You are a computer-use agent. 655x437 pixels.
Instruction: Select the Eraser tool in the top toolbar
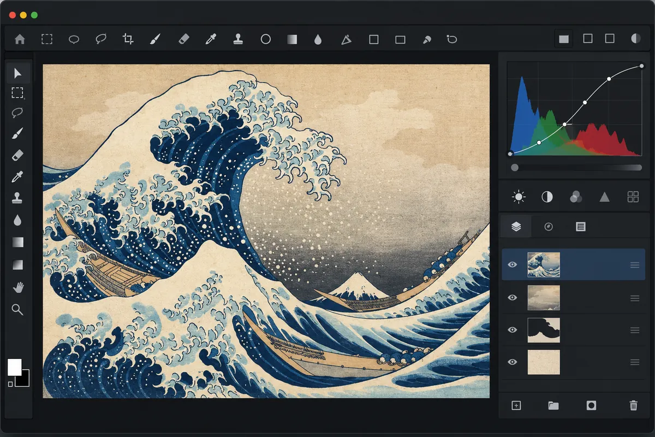(183, 39)
